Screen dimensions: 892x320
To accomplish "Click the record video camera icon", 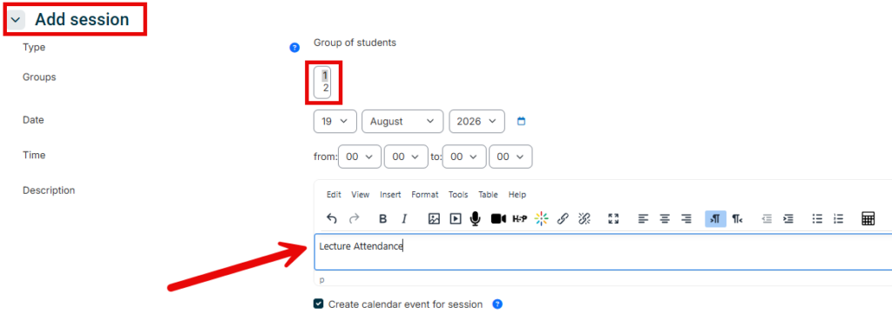I will coord(498,219).
